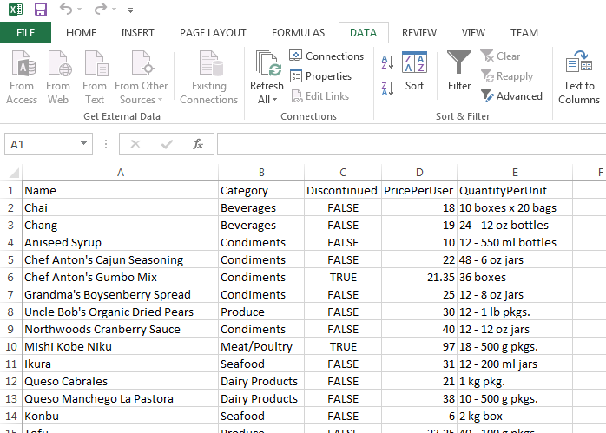Open the Name Box dropdown
This screenshot has height=433, width=606.
(83, 144)
